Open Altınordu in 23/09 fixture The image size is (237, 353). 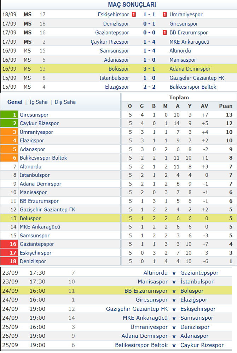(156, 273)
